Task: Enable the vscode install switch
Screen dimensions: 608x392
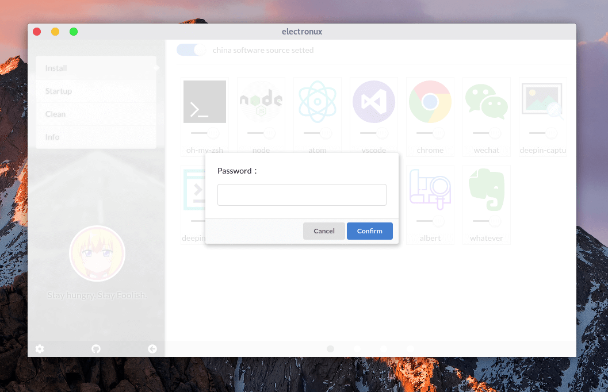Action: 374,133
